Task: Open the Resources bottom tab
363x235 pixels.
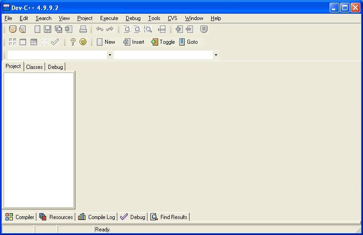Action: (x=56, y=217)
